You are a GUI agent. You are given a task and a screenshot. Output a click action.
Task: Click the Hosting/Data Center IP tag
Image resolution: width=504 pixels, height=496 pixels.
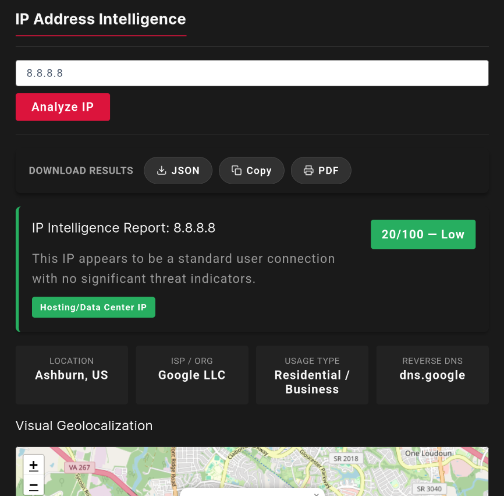pos(94,307)
